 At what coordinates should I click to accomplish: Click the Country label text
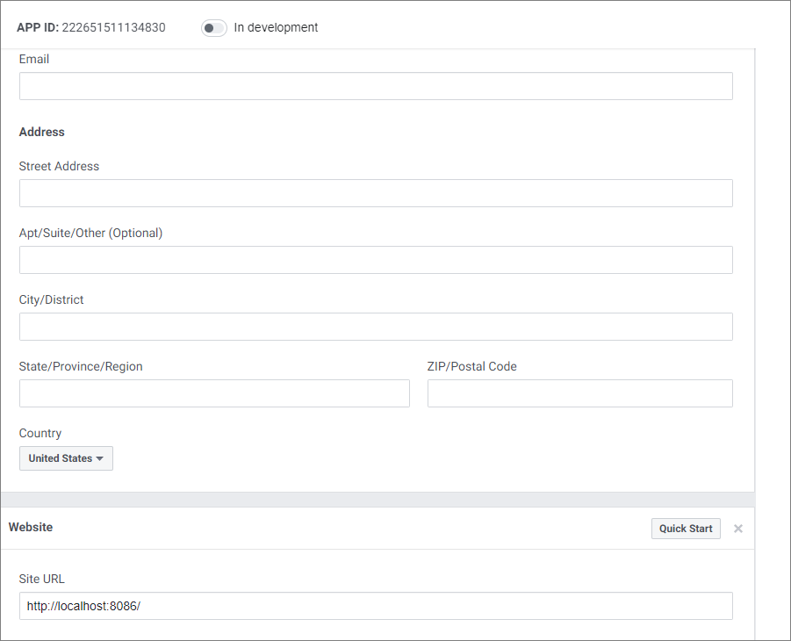click(40, 434)
